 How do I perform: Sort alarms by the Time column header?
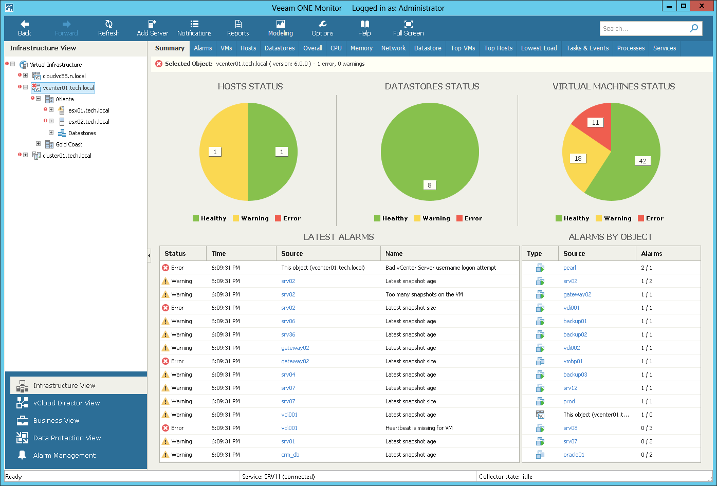click(x=241, y=253)
